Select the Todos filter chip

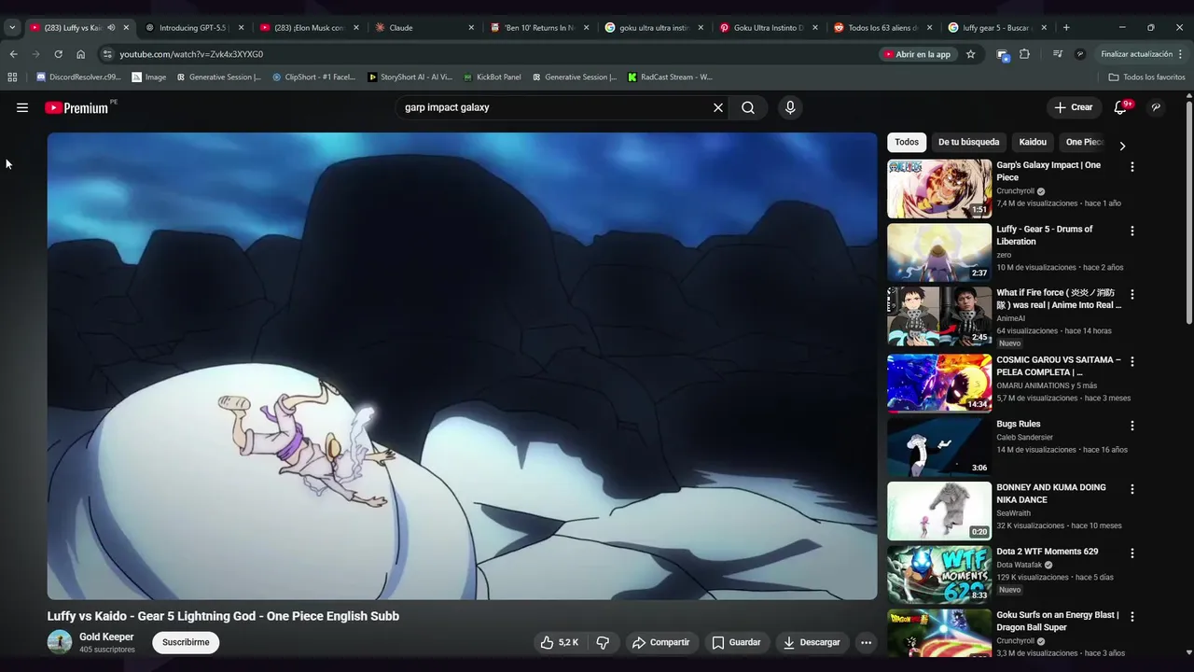click(x=907, y=143)
